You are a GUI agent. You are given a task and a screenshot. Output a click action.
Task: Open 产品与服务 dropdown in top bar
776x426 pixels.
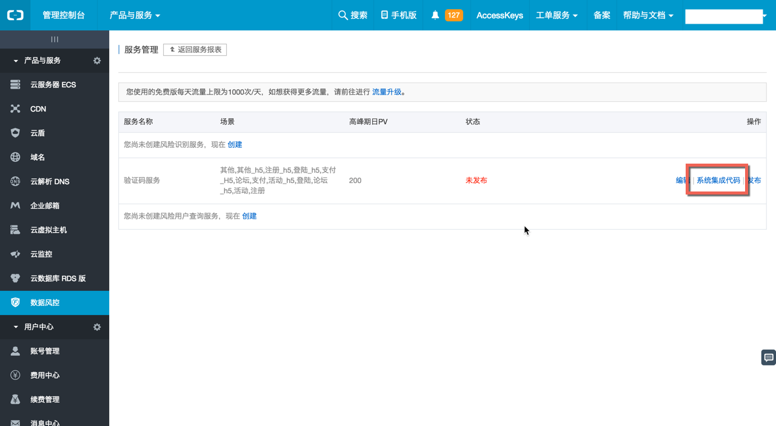pos(135,15)
